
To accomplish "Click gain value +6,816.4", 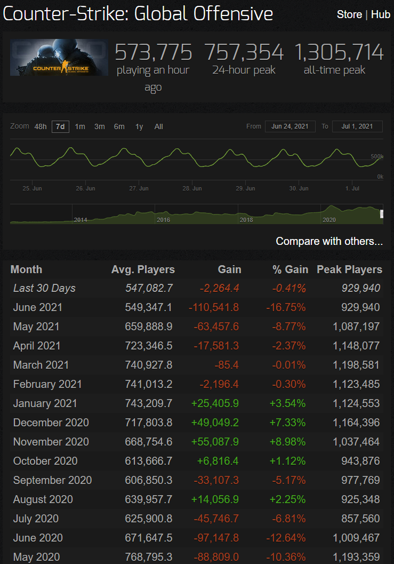I will click(x=218, y=461).
